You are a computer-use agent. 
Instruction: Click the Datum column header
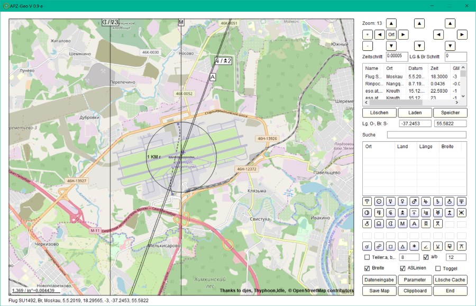coord(417,68)
